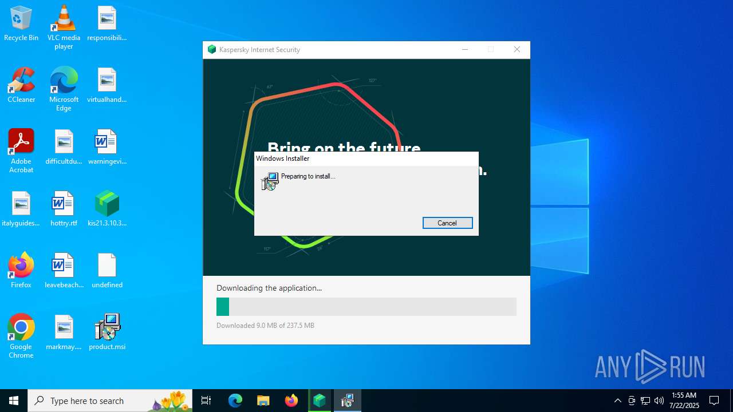
Task: Select the Firefox desktop shortcut
Action: click(21, 271)
